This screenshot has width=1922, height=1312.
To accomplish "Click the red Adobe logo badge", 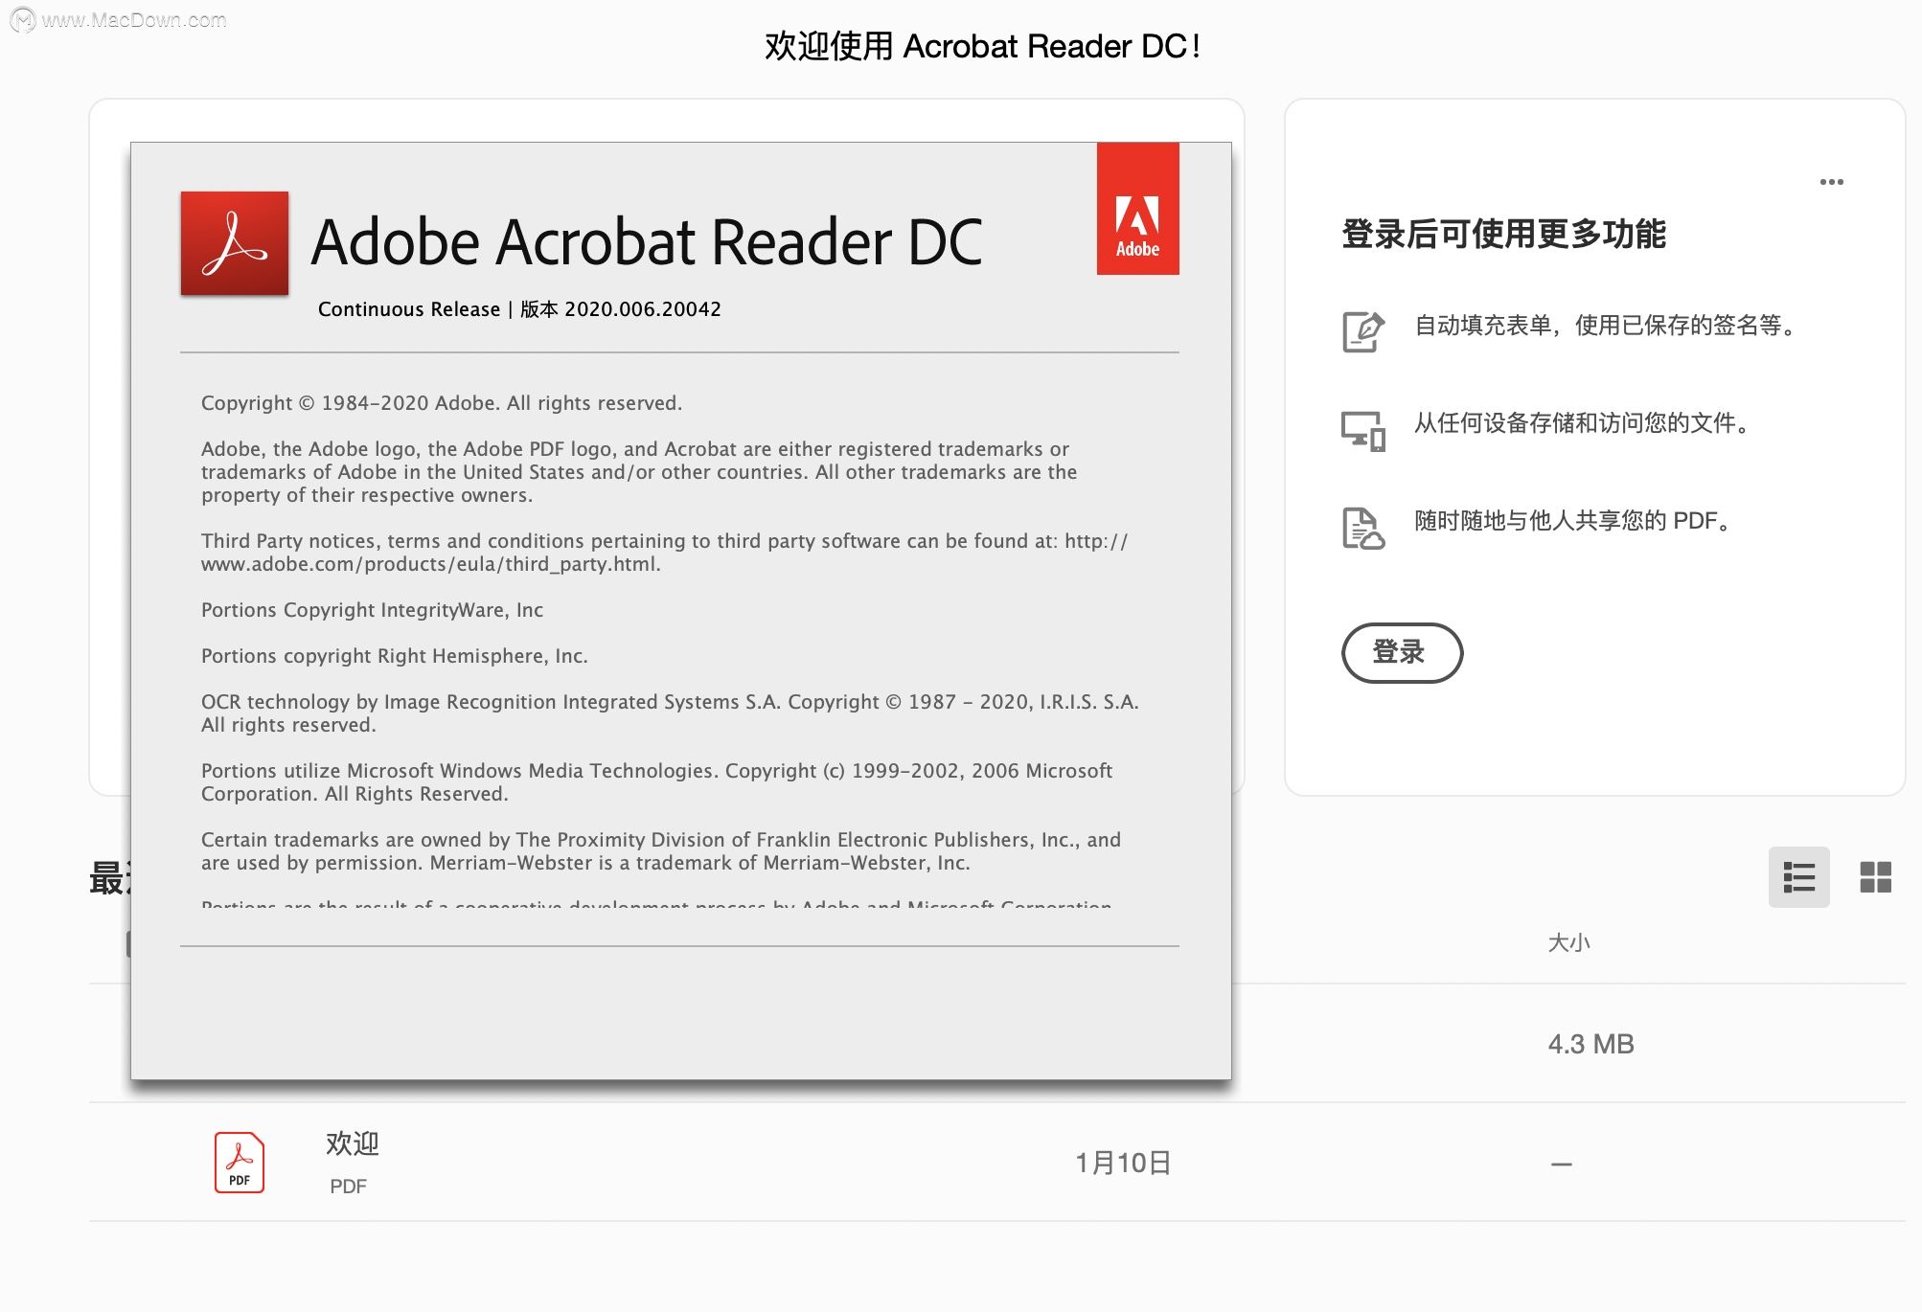I will [x=1137, y=209].
